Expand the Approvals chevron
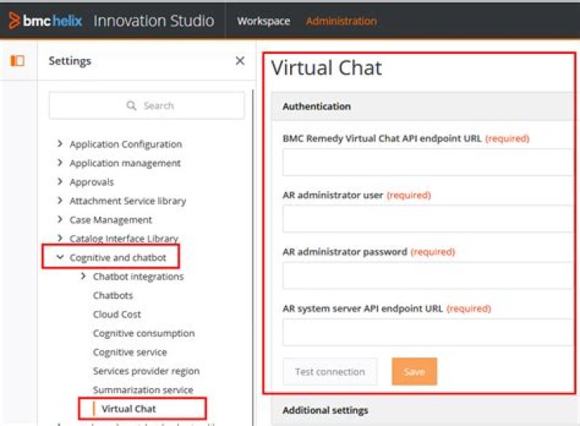The height and width of the screenshot is (426, 580). pyautogui.click(x=60, y=181)
